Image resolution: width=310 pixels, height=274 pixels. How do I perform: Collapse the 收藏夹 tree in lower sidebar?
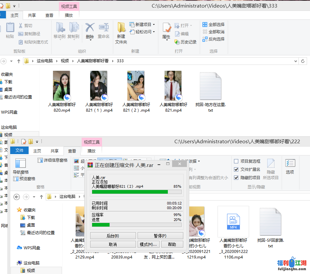pos(14,210)
